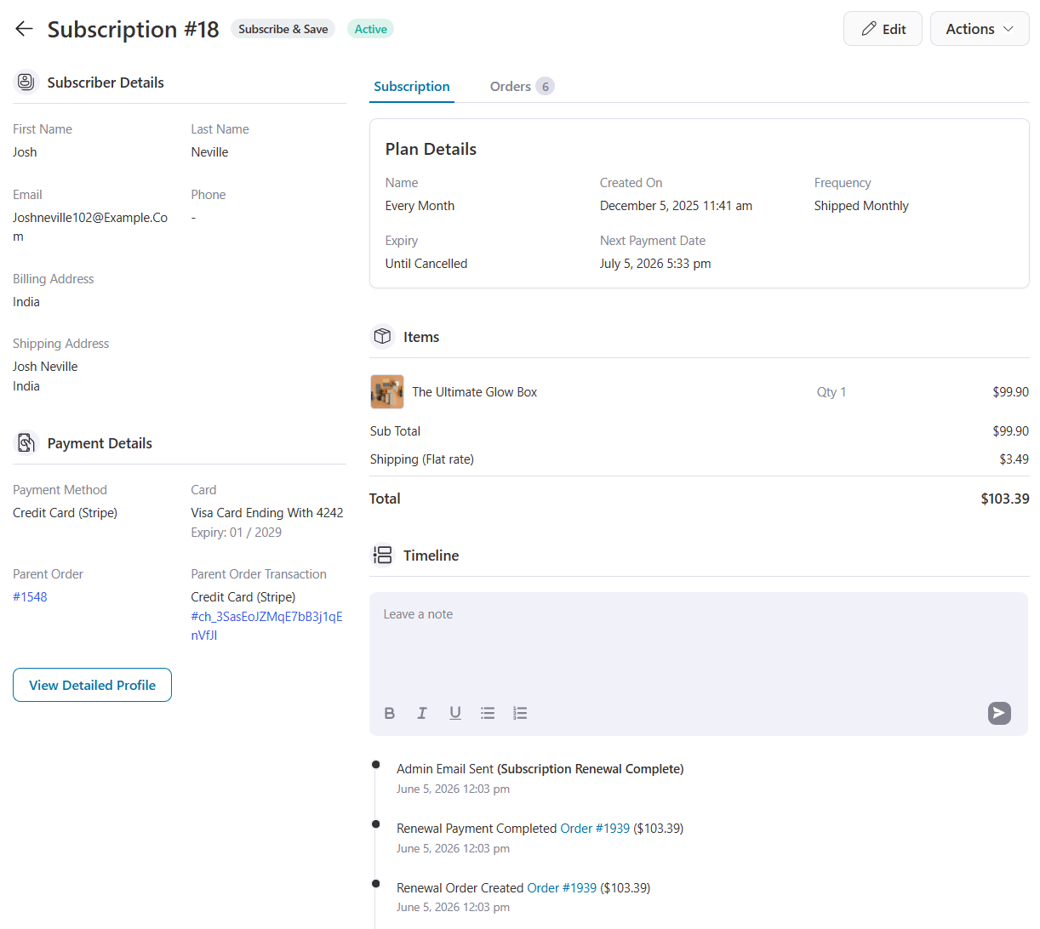Image resolution: width=1040 pixels, height=929 pixels.
Task: Apply underline formatting in the note editor
Action: [455, 713]
